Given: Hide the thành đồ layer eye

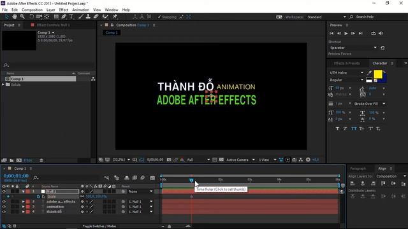Looking at the screenshot, I should (x=4, y=212).
